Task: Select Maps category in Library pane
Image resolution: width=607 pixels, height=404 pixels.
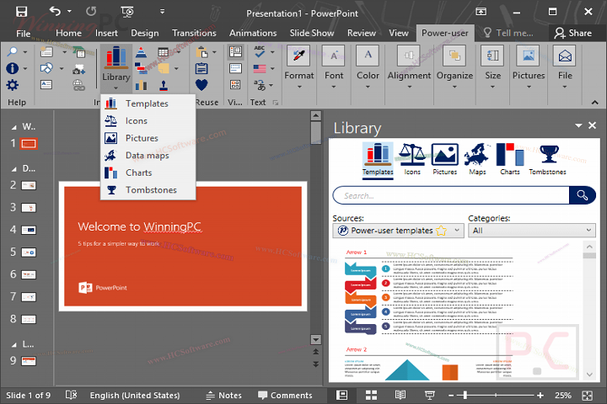Action: tap(477, 159)
